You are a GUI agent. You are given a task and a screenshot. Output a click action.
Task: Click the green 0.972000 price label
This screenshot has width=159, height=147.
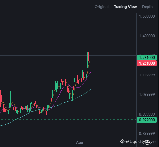click(146, 120)
